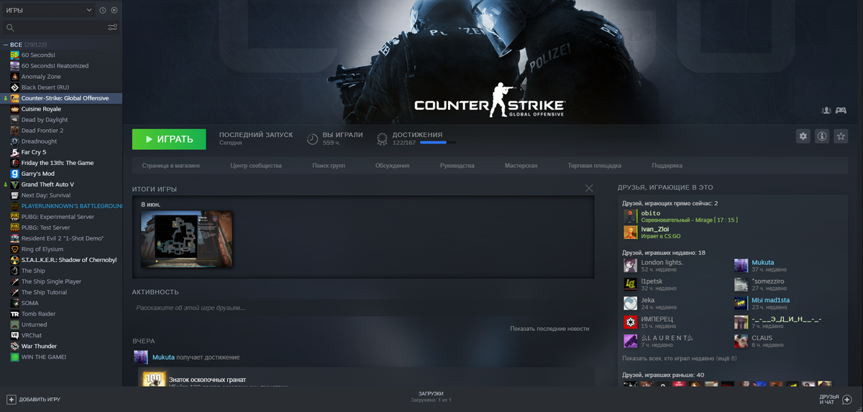863x412 pixels.
Task: Add to favorites with star icon
Action: point(840,136)
